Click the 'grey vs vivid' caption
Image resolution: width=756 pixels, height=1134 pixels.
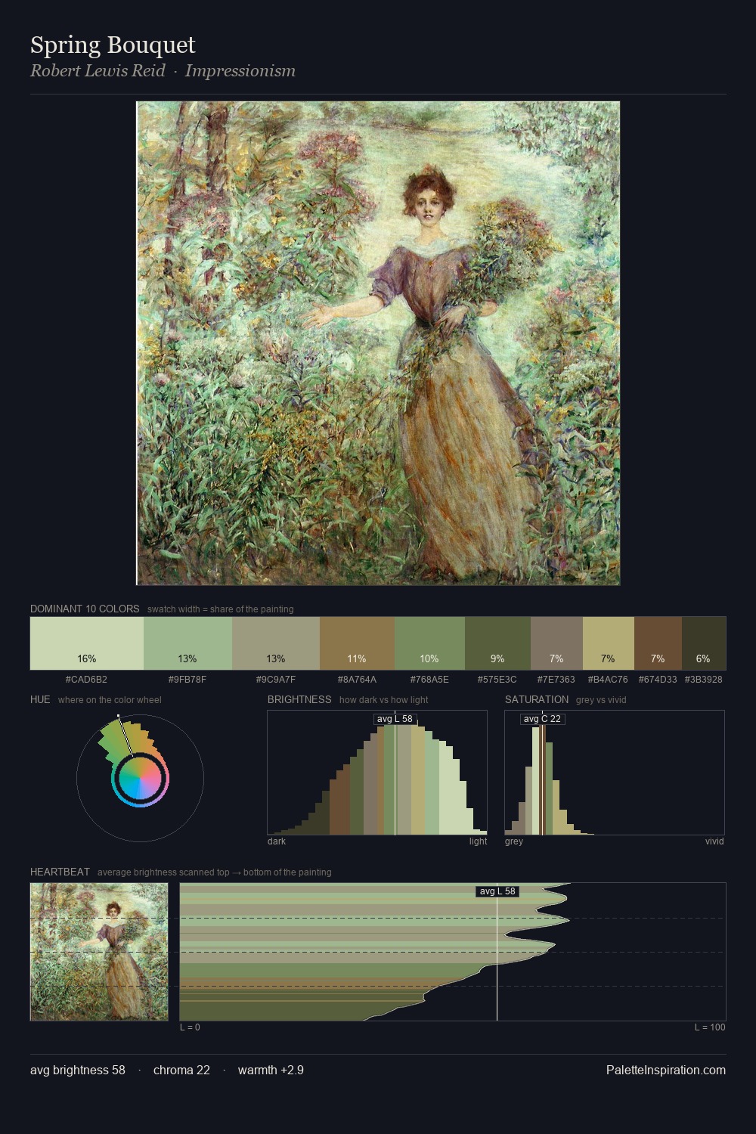pos(601,699)
